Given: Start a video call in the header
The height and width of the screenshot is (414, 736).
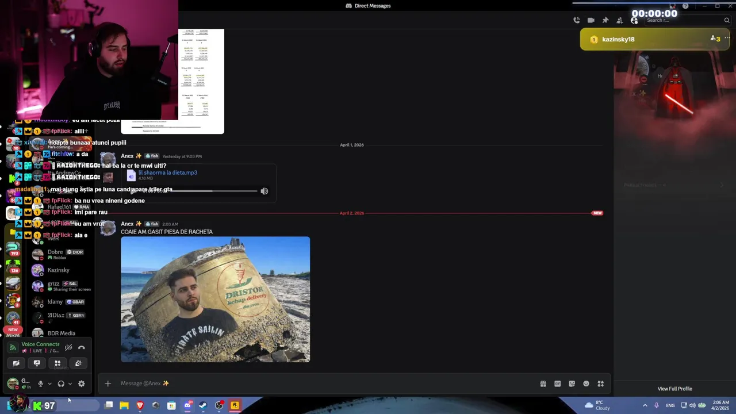Looking at the screenshot, I should [591, 20].
